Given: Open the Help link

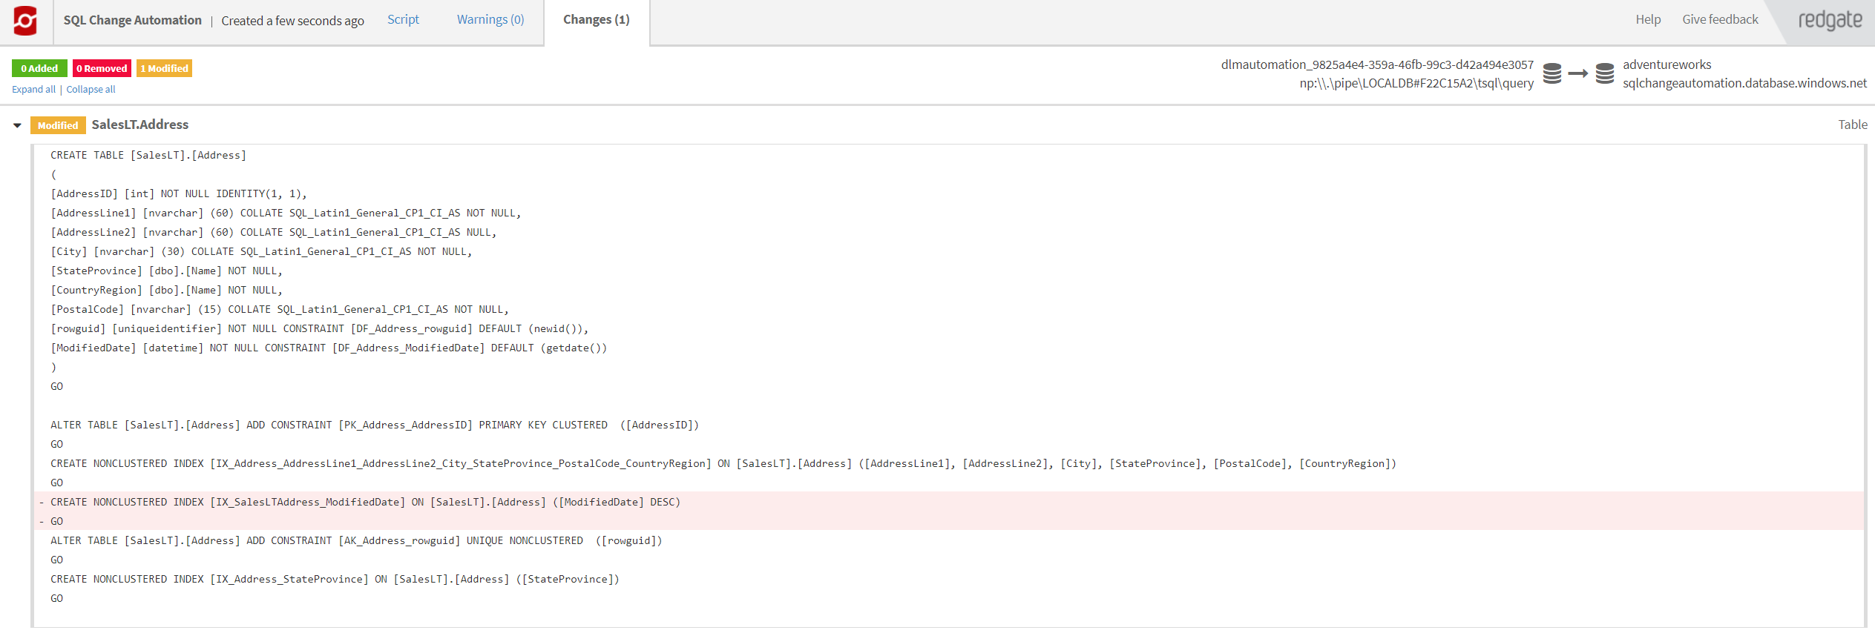Looking at the screenshot, I should [1647, 20].
